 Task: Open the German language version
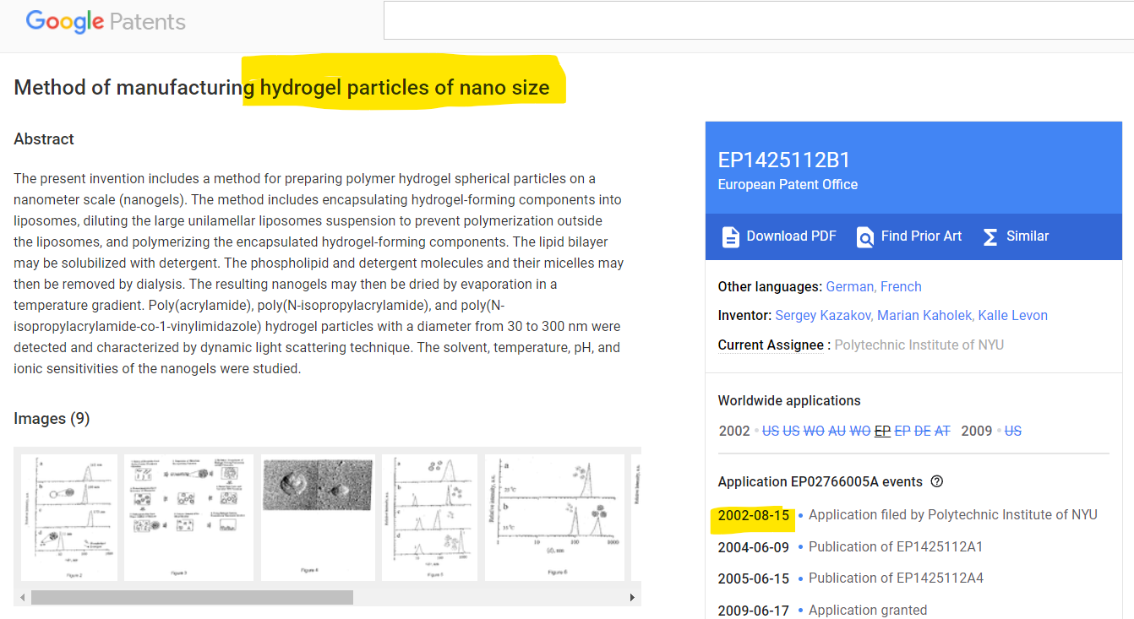click(x=849, y=287)
